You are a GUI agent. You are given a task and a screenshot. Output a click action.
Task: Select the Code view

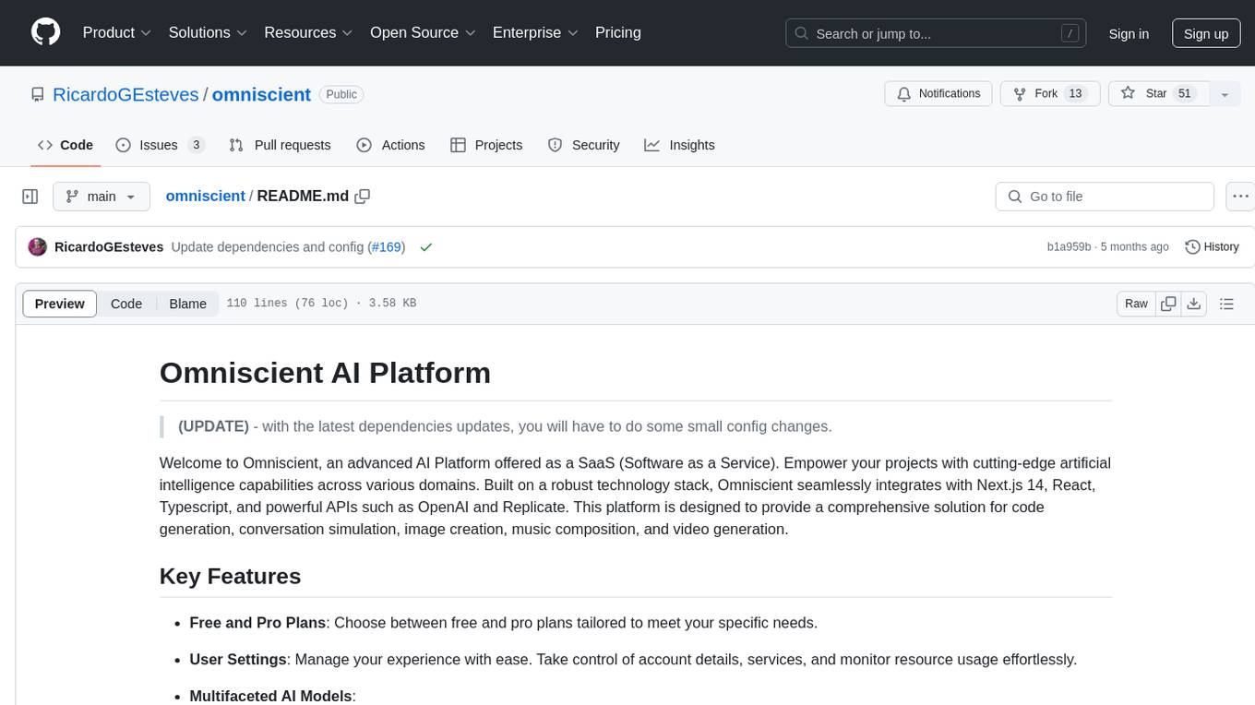tap(126, 304)
